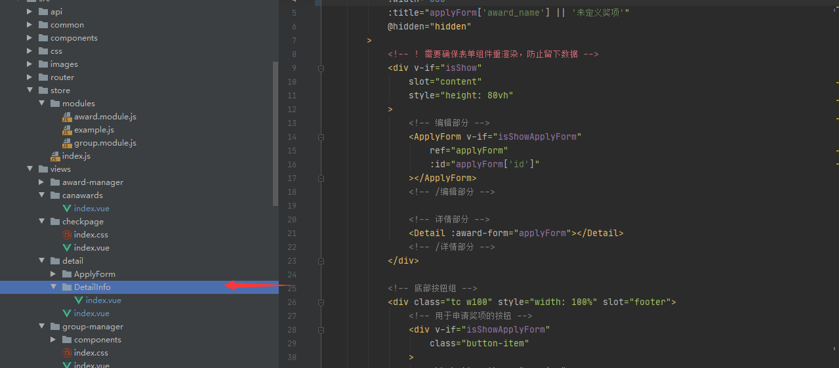Toggle code fold marker at line 26
This screenshot has height=368, width=839.
coord(321,302)
